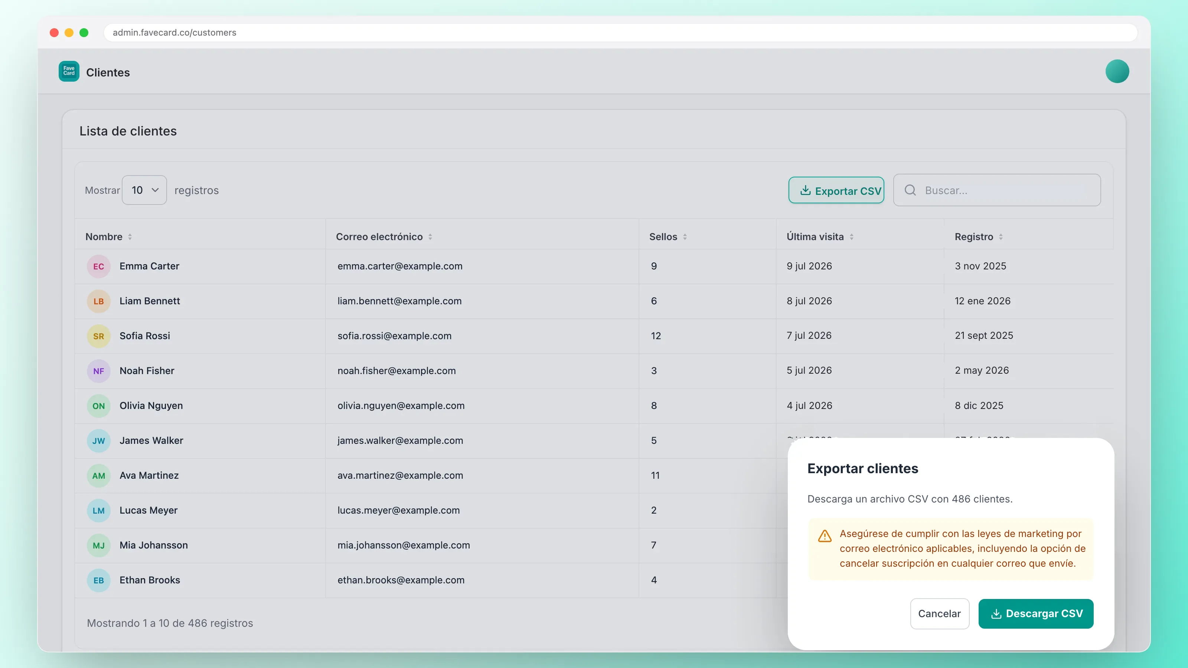This screenshot has width=1188, height=668.
Task: Click Emma Carter's EC avatar
Action: 98,266
